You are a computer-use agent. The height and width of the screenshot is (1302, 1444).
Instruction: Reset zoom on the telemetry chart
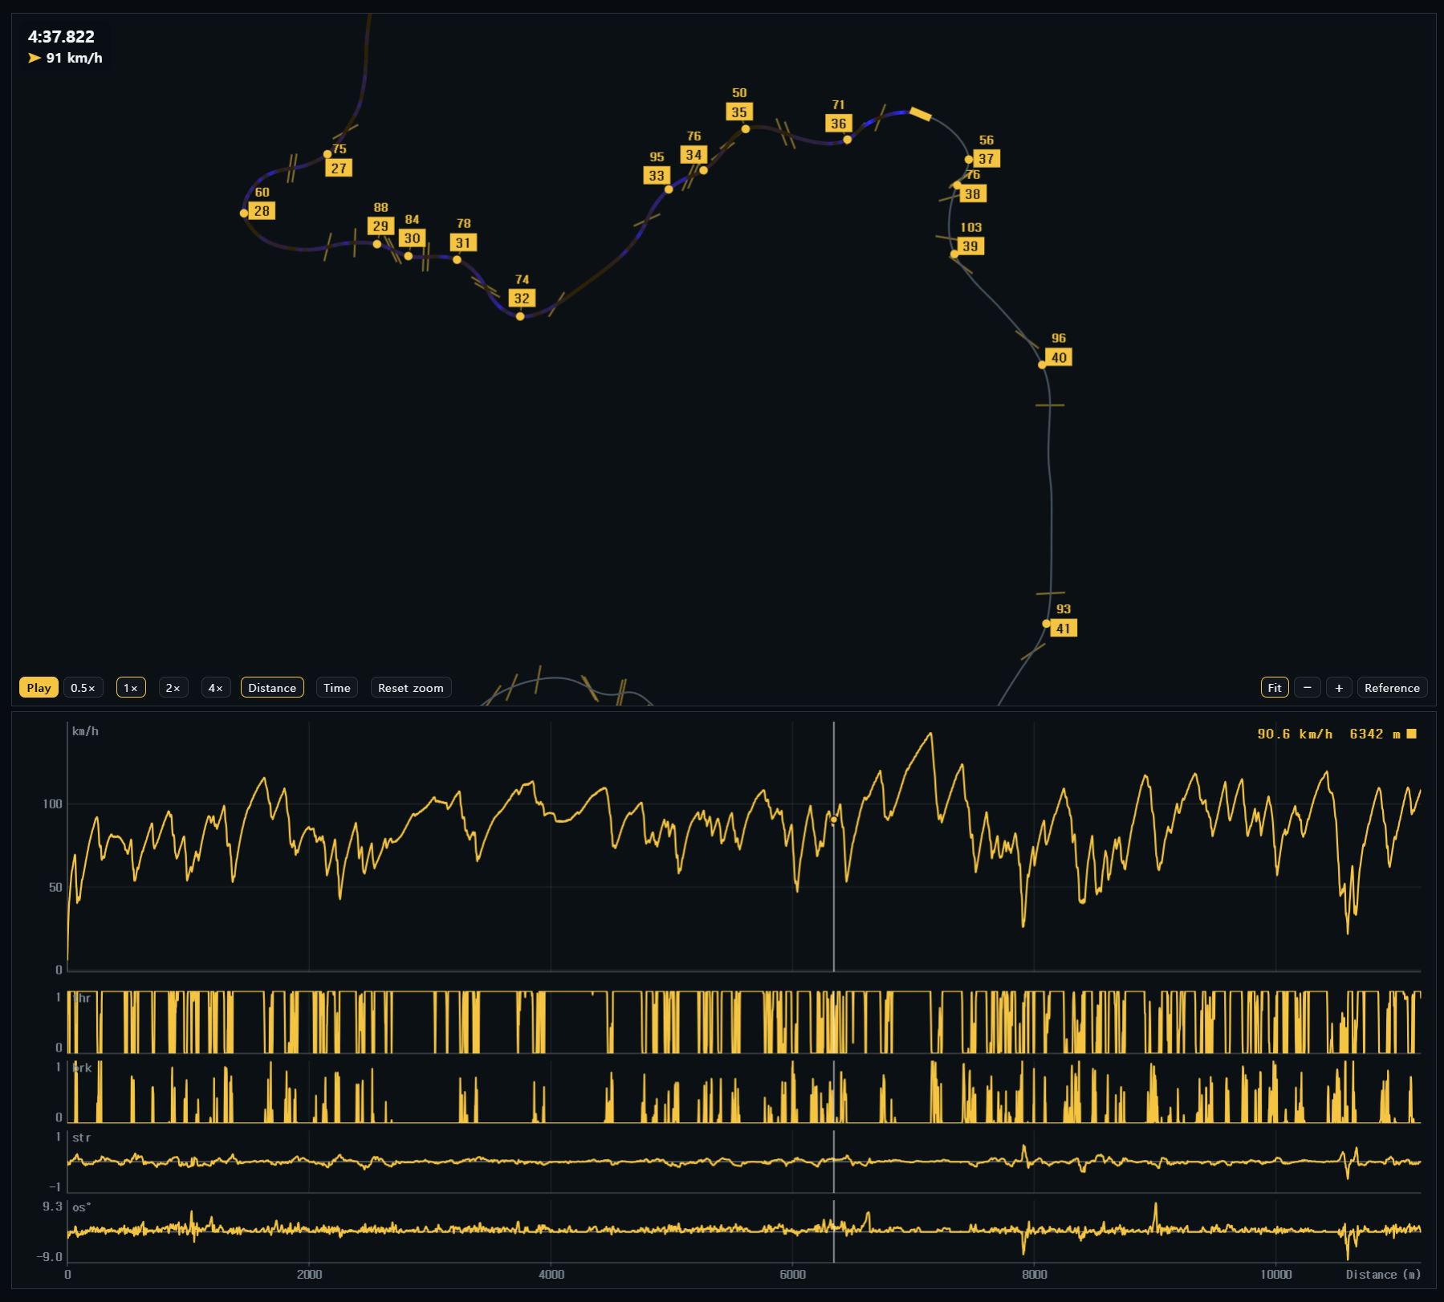[x=411, y=687]
